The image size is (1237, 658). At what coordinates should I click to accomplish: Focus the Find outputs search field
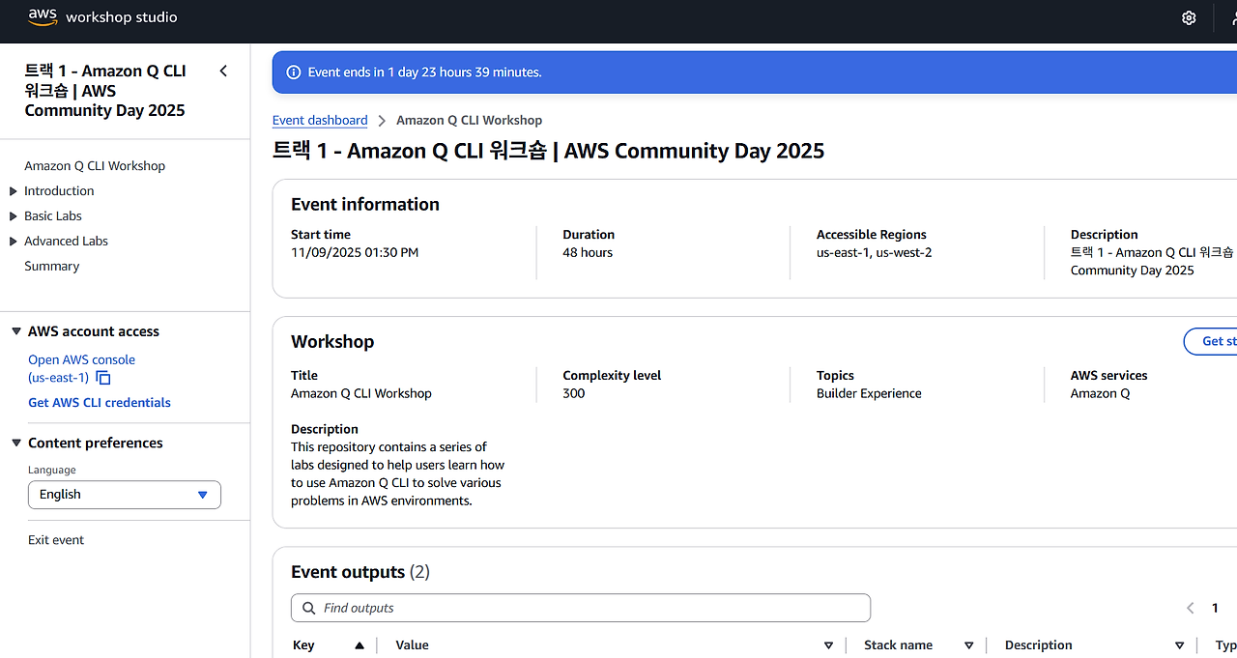[x=581, y=608]
